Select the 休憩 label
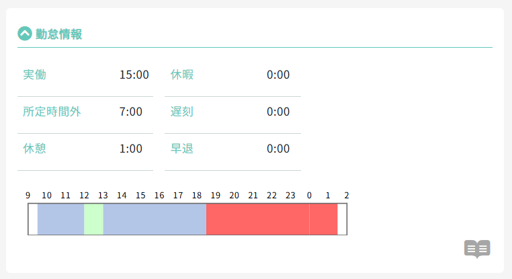 tap(34, 149)
